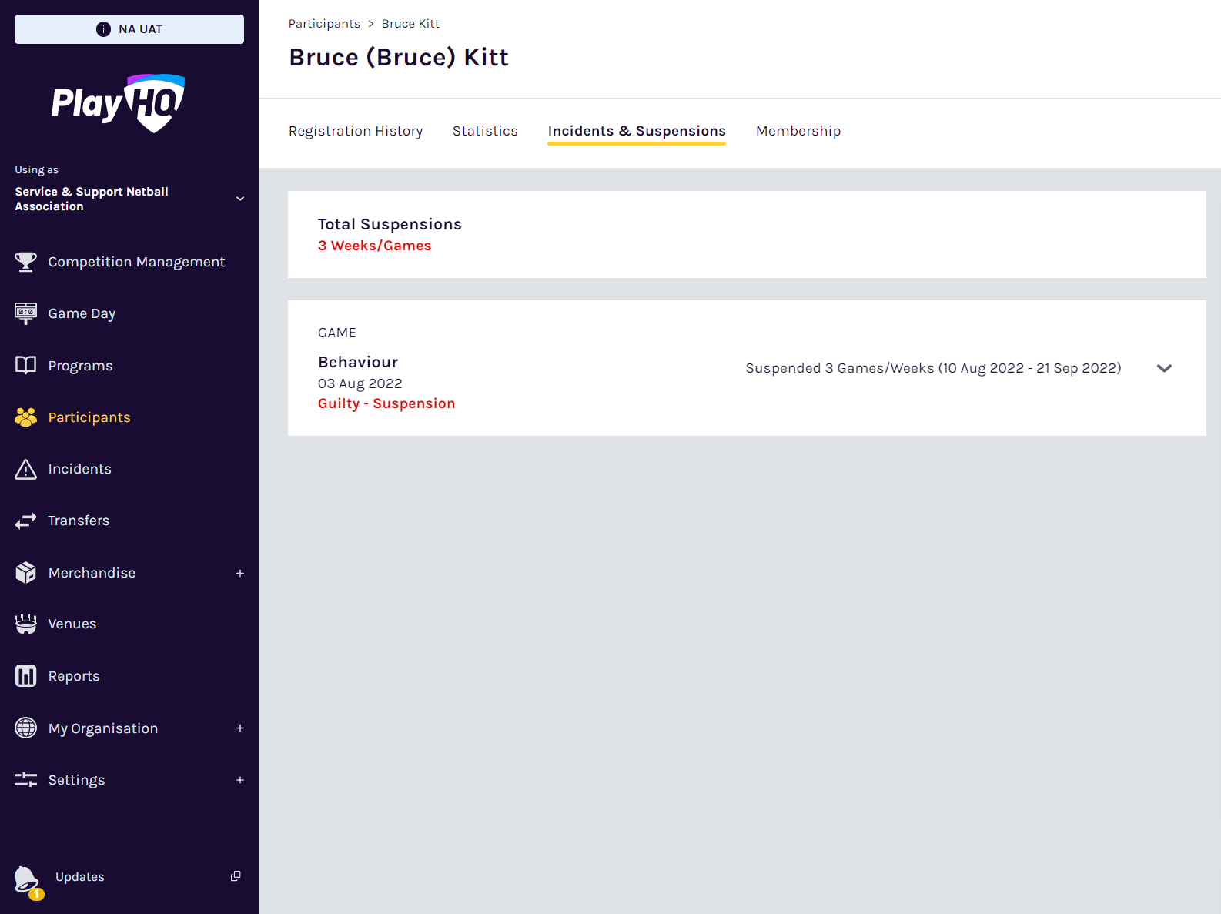
Task: Select the Participants people icon
Action: coord(25,417)
